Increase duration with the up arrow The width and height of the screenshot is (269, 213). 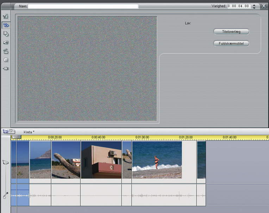(x=255, y=5)
